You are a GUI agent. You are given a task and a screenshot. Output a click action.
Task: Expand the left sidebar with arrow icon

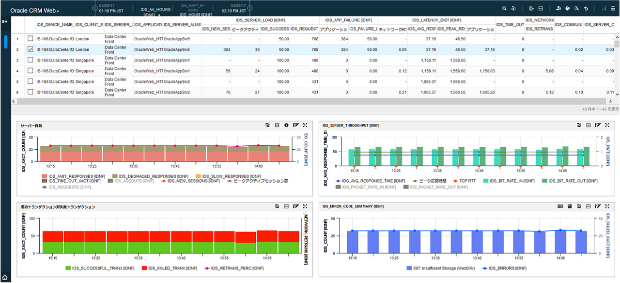point(5,22)
